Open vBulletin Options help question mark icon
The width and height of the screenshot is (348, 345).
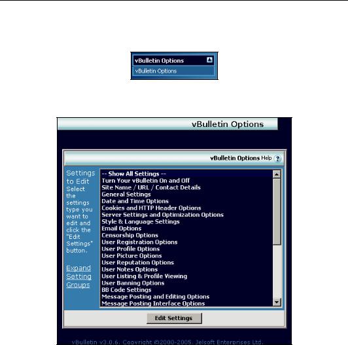click(x=277, y=158)
